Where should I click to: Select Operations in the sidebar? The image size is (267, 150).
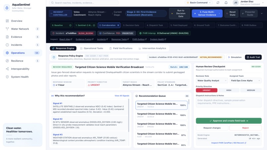[23, 53]
